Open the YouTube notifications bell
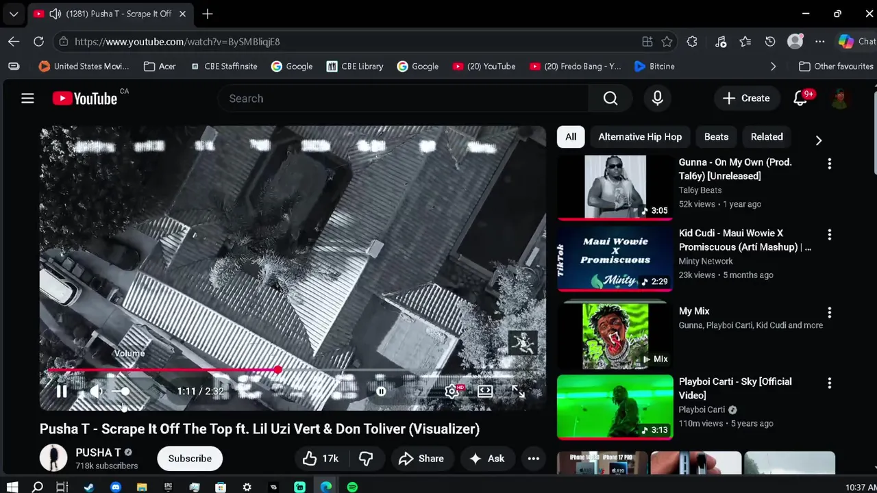The image size is (877, 493). coord(800,99)
